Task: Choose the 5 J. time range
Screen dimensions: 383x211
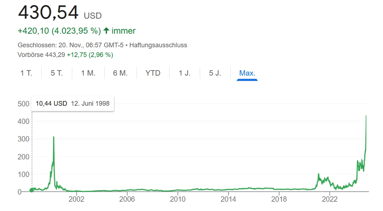Action: click(215, 73)
